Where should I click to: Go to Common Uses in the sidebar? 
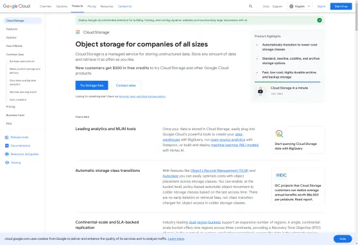click(15, 55)
